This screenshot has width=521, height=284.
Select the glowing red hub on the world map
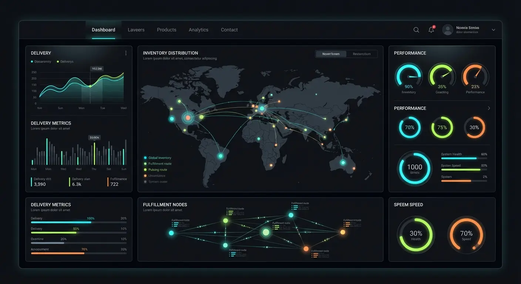[188, 118]
